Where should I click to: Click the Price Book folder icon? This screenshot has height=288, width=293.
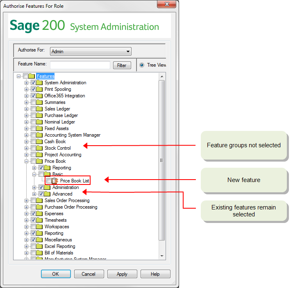click(39, 161)
